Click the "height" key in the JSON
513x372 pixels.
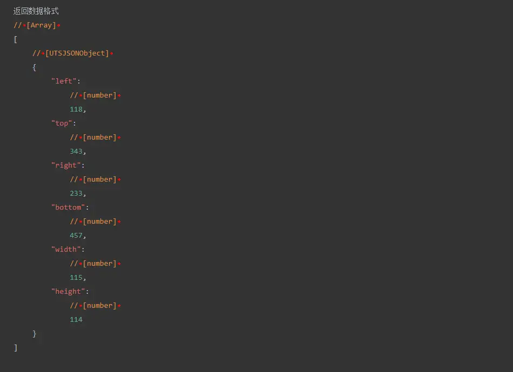68,292
